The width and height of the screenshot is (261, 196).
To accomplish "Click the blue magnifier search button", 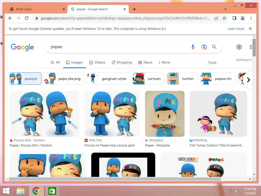I will (214, 47).
